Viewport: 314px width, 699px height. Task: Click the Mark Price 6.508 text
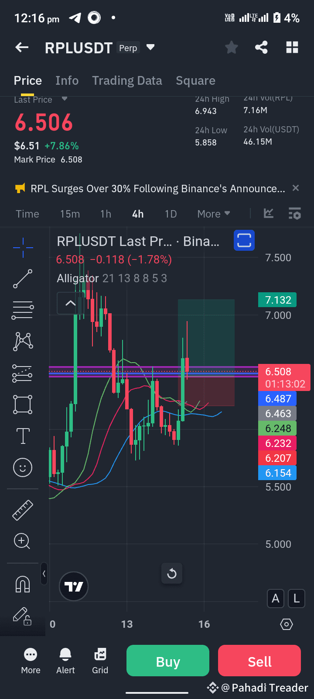pyautogui.click(x=48, y=159)
